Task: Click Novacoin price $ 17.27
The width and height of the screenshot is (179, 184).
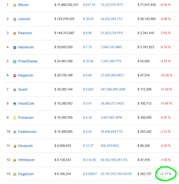Action: (x=88, y=146)
